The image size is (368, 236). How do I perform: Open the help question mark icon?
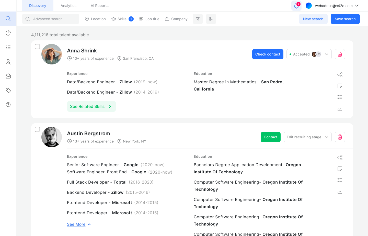[x=8, y=105]
